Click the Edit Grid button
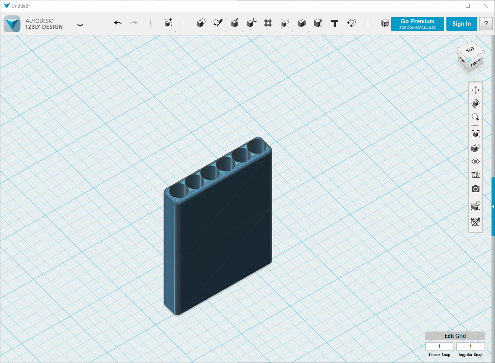495x363 pixels. 455,336
